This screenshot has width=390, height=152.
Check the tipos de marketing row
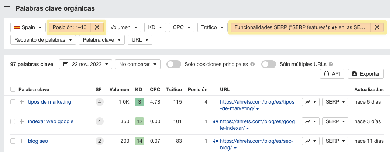coord(13,102)
